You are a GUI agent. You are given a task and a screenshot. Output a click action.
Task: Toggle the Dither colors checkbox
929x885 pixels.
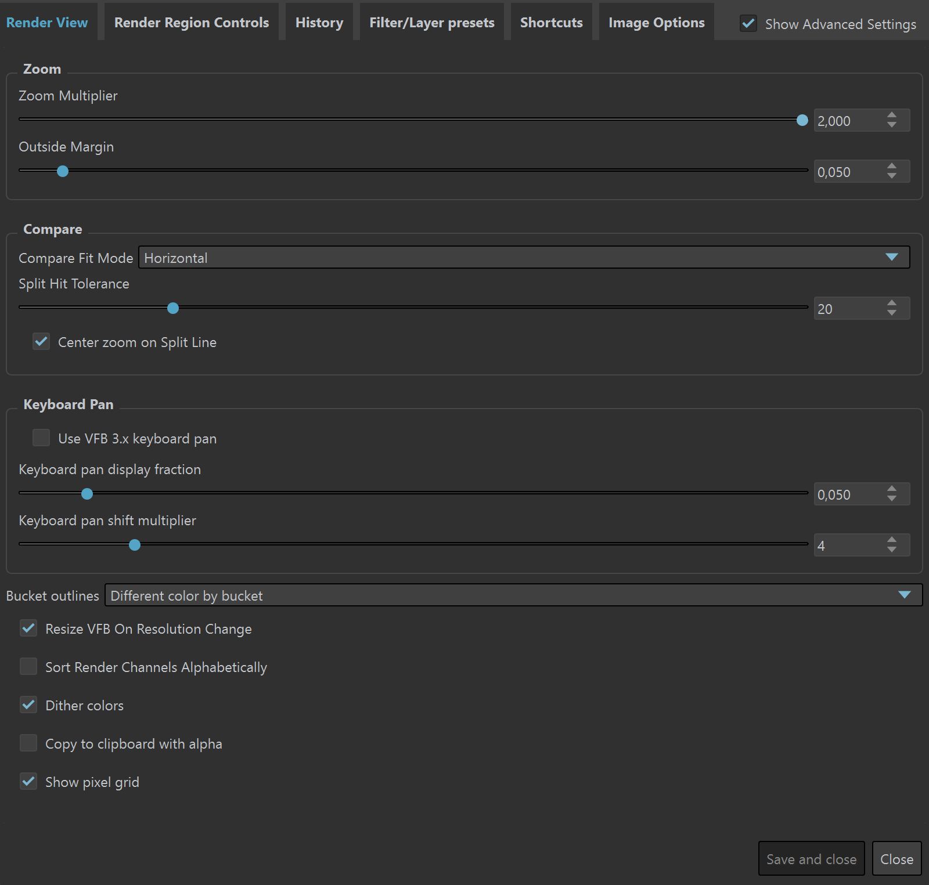click(x=28, y=705)
